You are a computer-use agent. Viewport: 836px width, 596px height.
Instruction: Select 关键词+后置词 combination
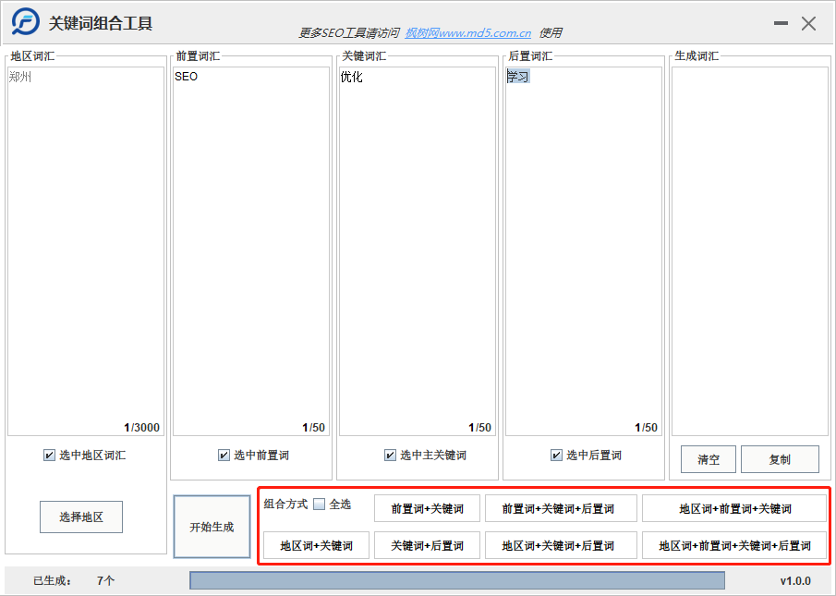point(427,545)
